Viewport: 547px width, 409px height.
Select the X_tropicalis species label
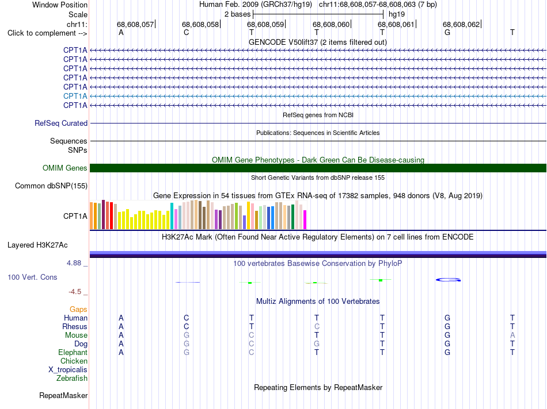click(68, 370)
